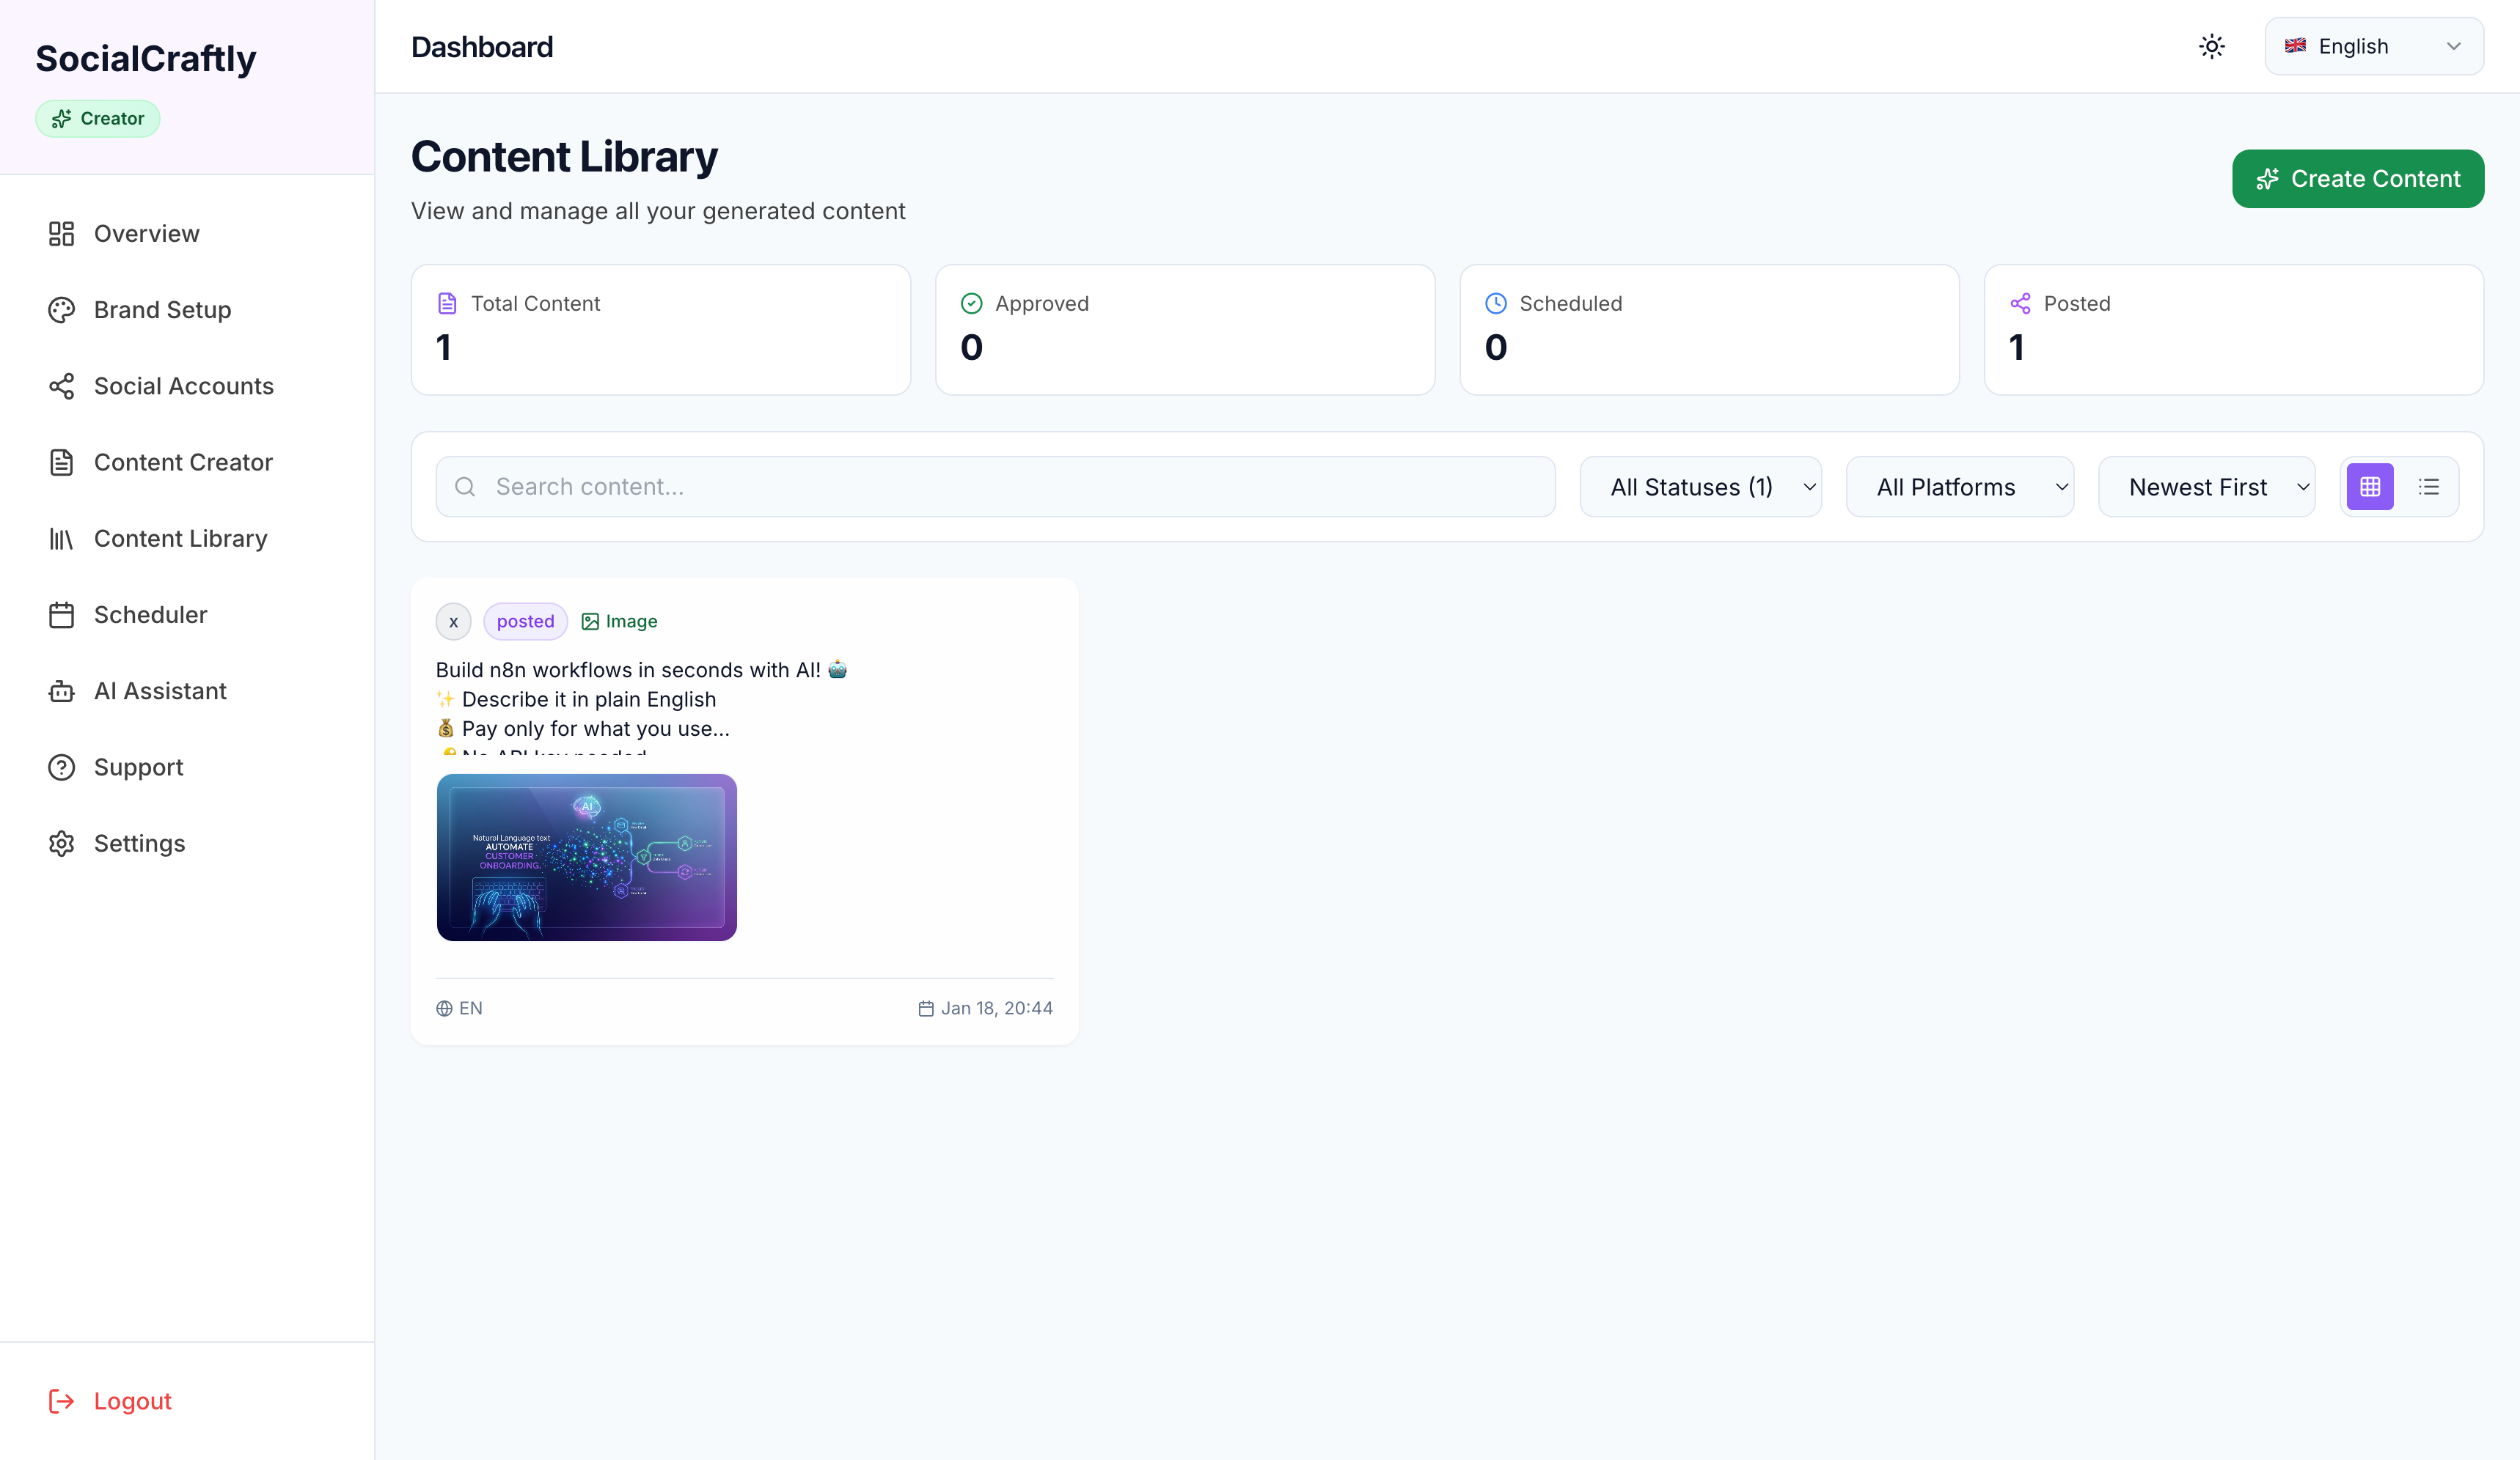The height and width of the screenshot is (1460, 2520).
Task: Open the Newest First sort selector
Action: pos(2207,487)
